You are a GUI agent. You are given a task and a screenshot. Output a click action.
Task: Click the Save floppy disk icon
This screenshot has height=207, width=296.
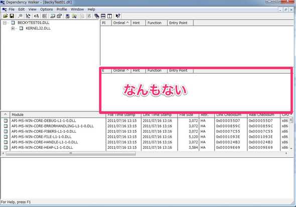tap(12, 16)
